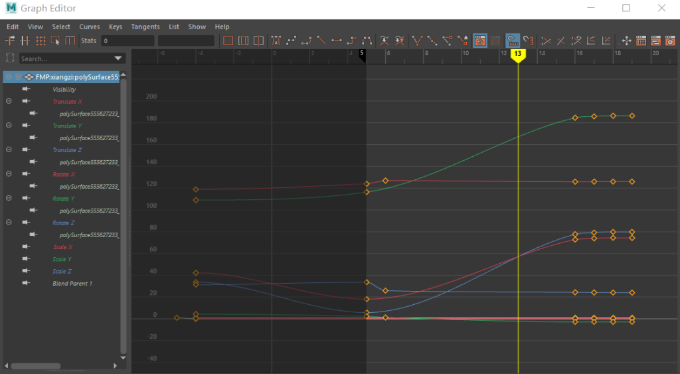The height and width of the screenshot is (374, 680).
Task: Open the Trax Editor
Action: point(655,41)
